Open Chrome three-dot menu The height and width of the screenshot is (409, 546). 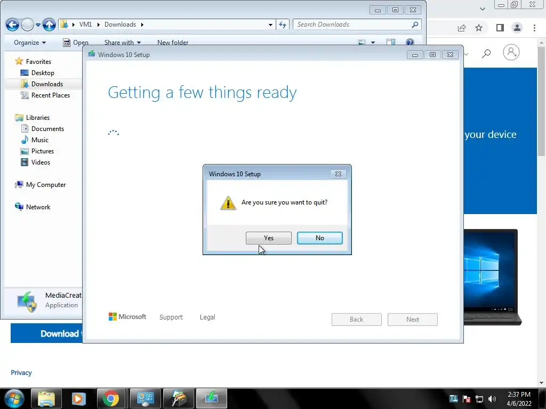coord(534,28)
